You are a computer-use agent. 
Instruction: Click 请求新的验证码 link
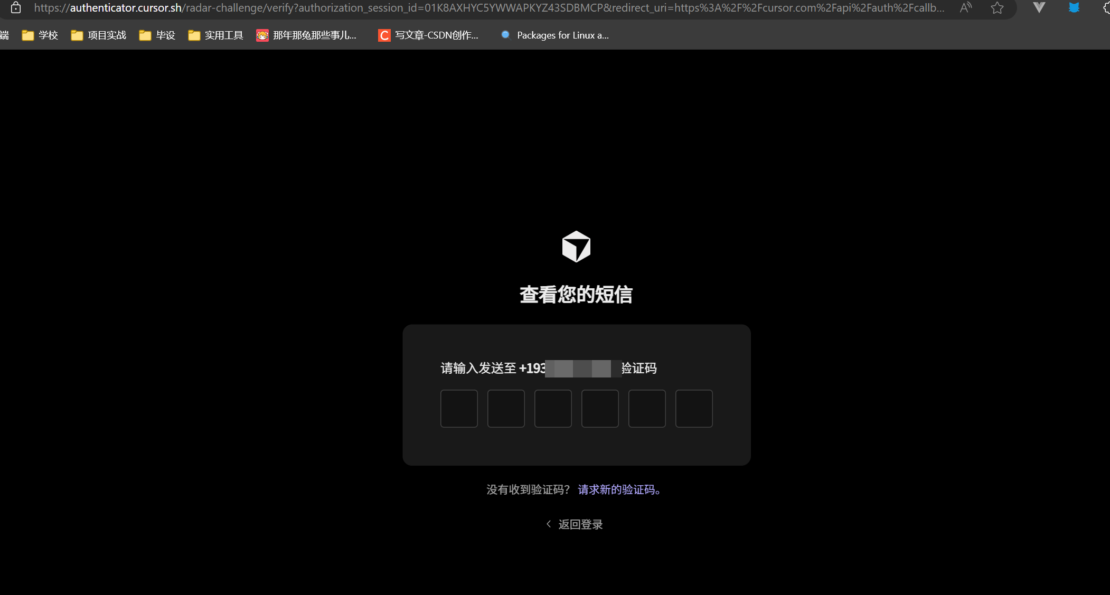tap(619, 490)
